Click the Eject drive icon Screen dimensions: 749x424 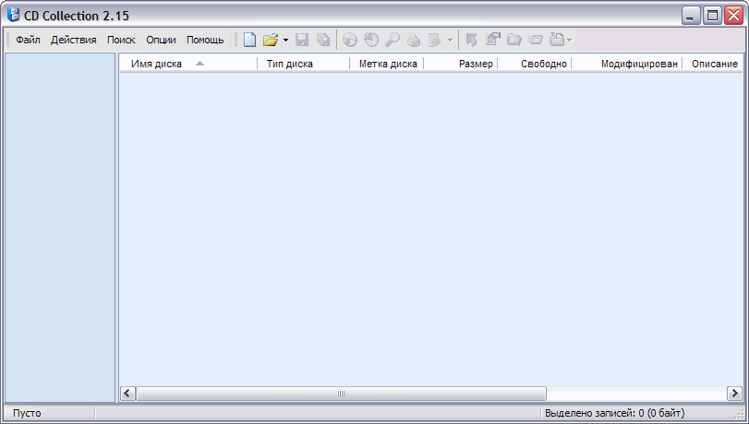tap(557, 40)
